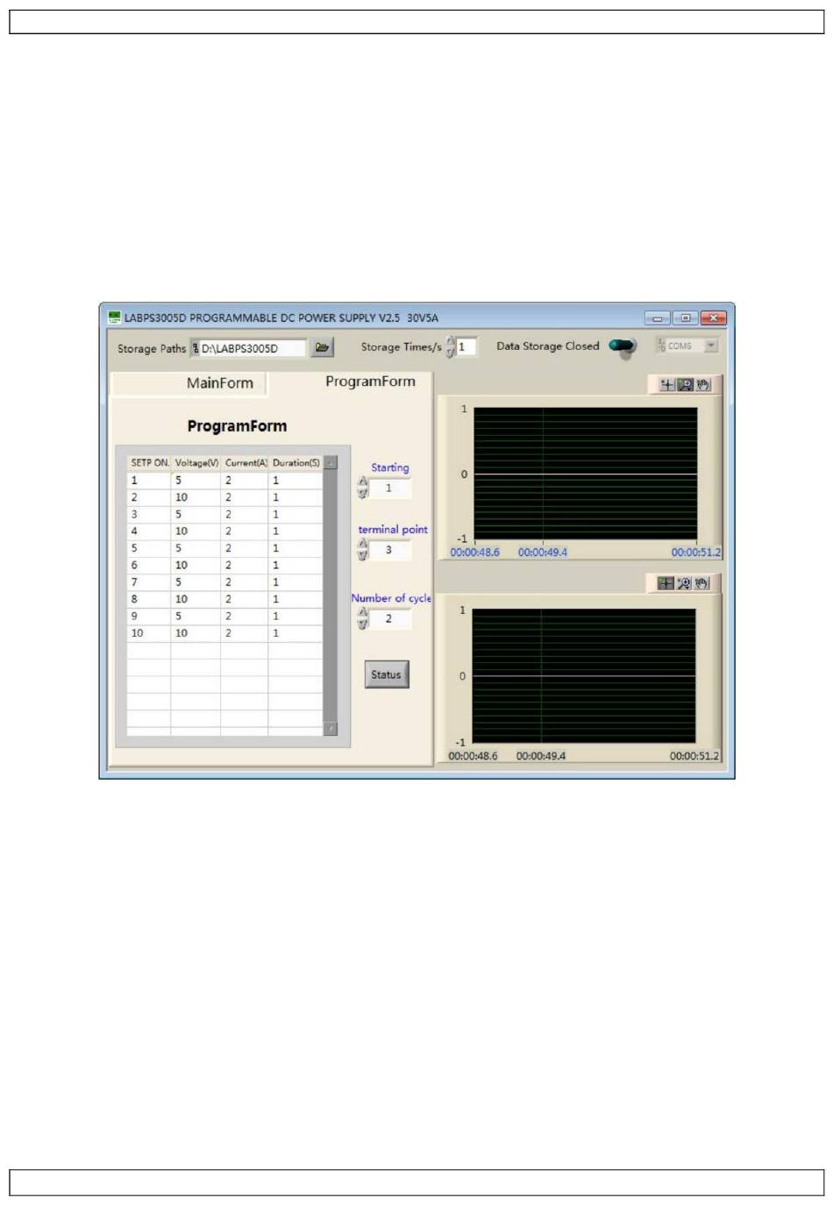Click the terminal point spinner arrows
833x1205 pixels.
[362, 550]
